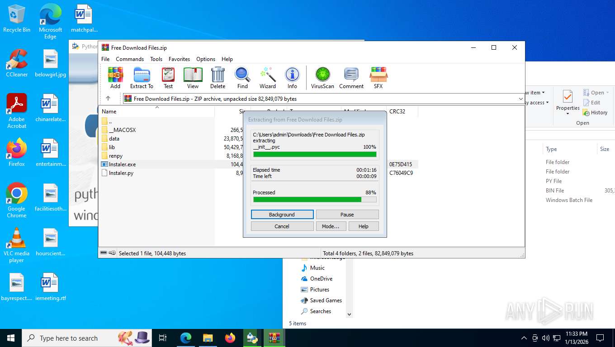This screenshot has height=347, width=615.
Task: Open the Commands menu
Action: click(130, 59)
